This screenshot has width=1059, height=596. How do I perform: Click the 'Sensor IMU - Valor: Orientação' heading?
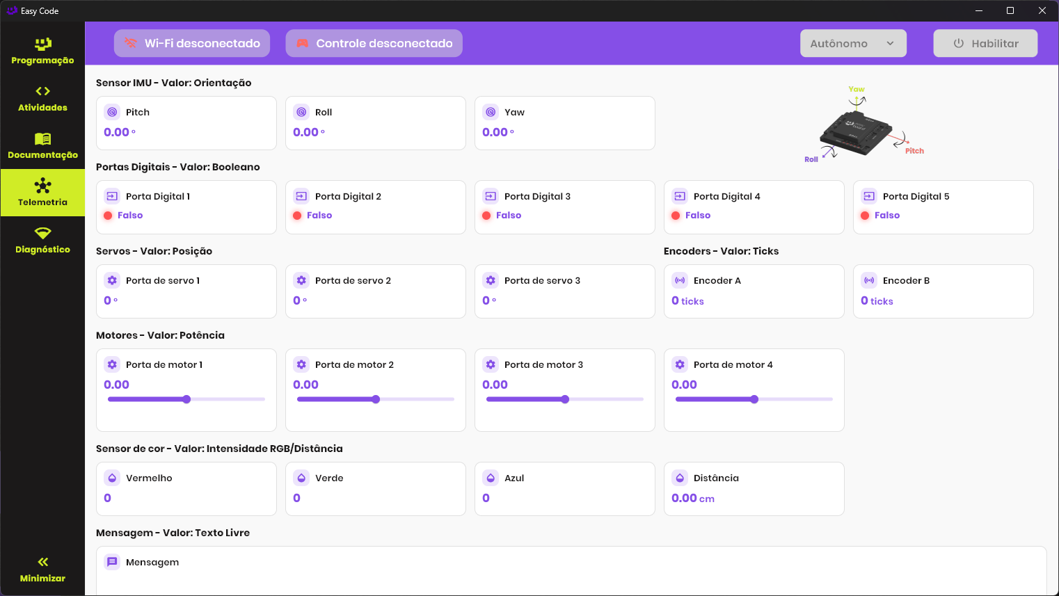point(174,83)
